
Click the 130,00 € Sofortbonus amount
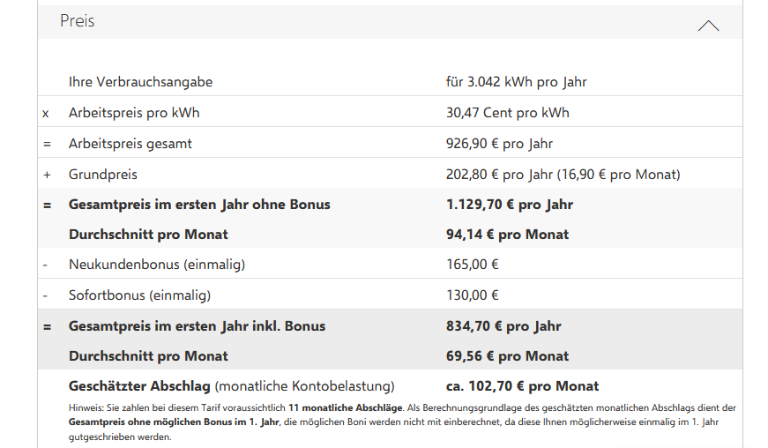pyautogui.click(x=473, y=295)
